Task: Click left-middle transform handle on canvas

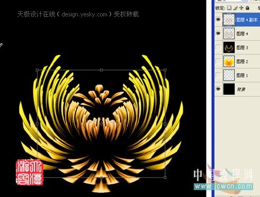Action: click(x=37, y=124)
